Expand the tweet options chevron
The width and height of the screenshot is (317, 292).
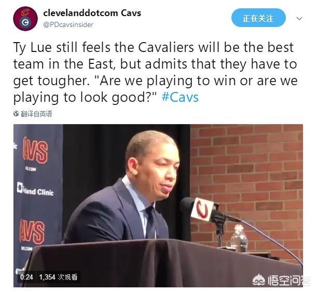[x=299, y=18]
